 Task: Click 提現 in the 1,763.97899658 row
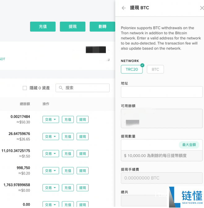tap(82, 188)
